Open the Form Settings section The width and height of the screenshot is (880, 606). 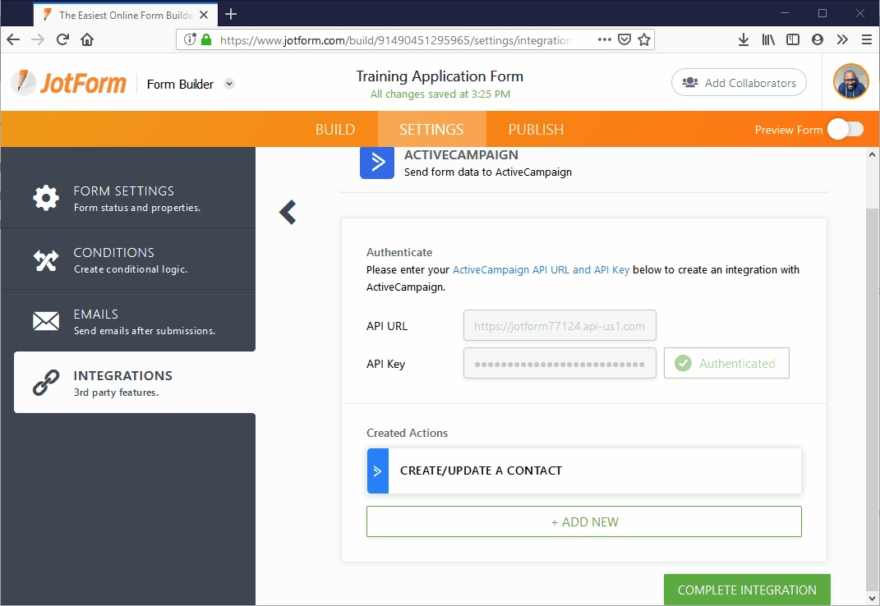click(128, 198)
